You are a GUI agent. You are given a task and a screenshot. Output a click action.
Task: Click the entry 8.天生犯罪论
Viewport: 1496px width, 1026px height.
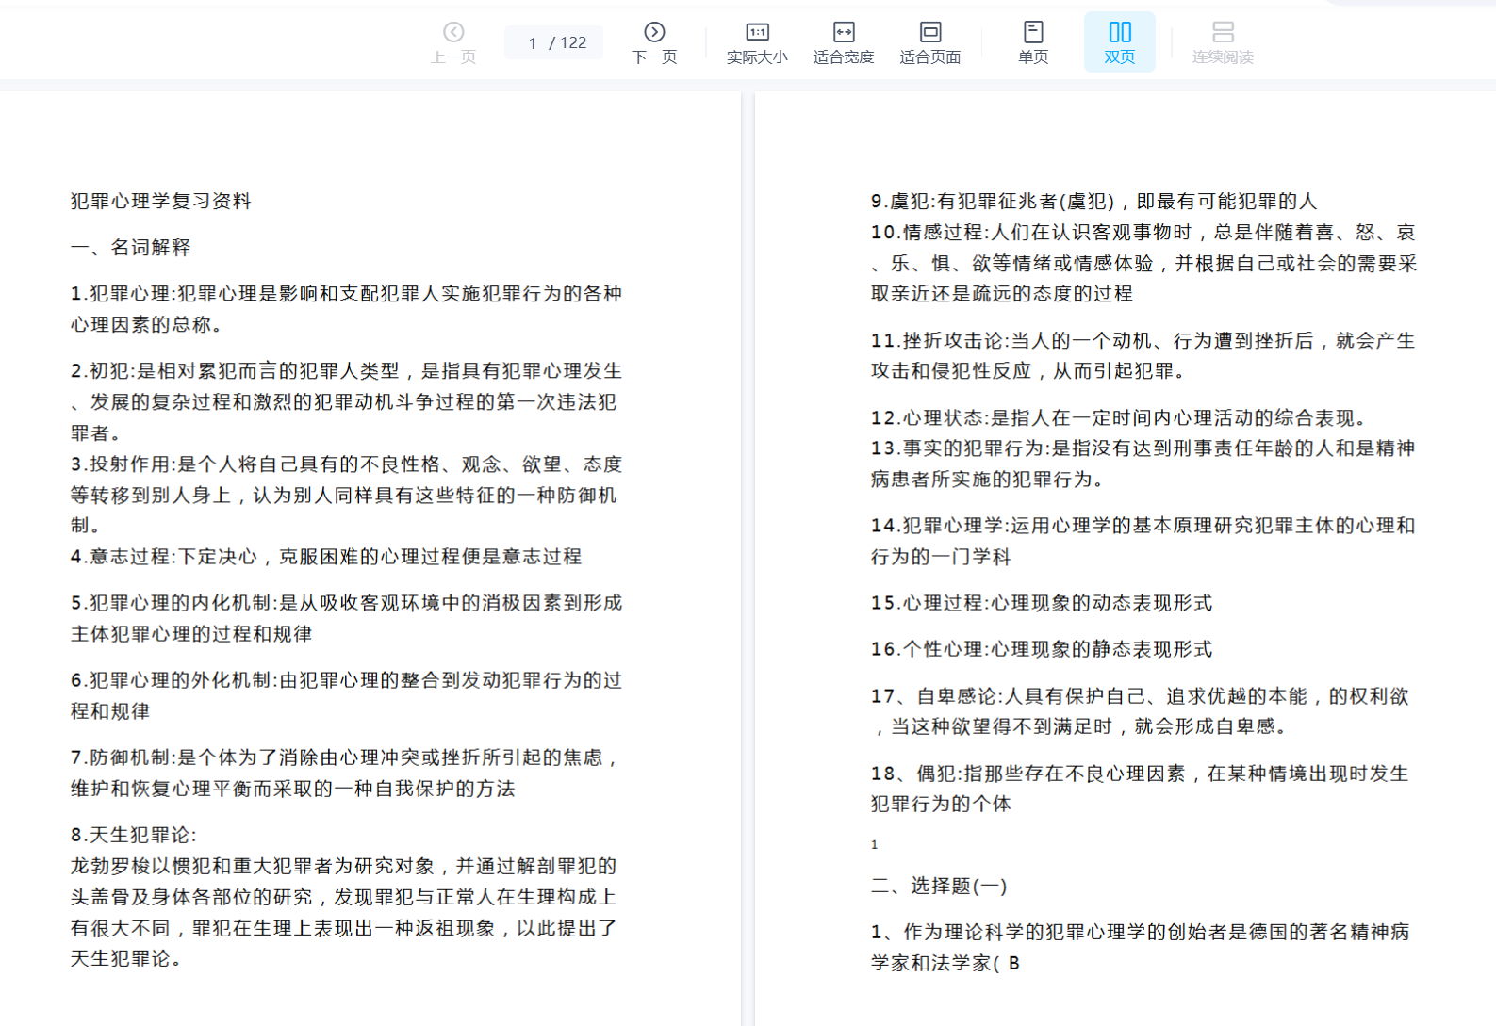pos(134,835)
